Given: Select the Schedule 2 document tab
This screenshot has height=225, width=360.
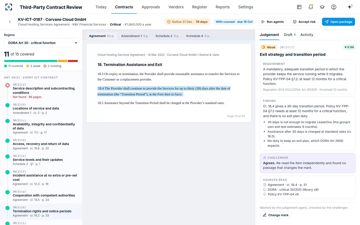Looking at the screenshot, I should [167, 36].
